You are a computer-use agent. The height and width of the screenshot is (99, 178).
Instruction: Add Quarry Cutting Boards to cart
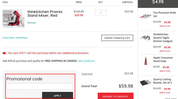[x=165, y=93]
